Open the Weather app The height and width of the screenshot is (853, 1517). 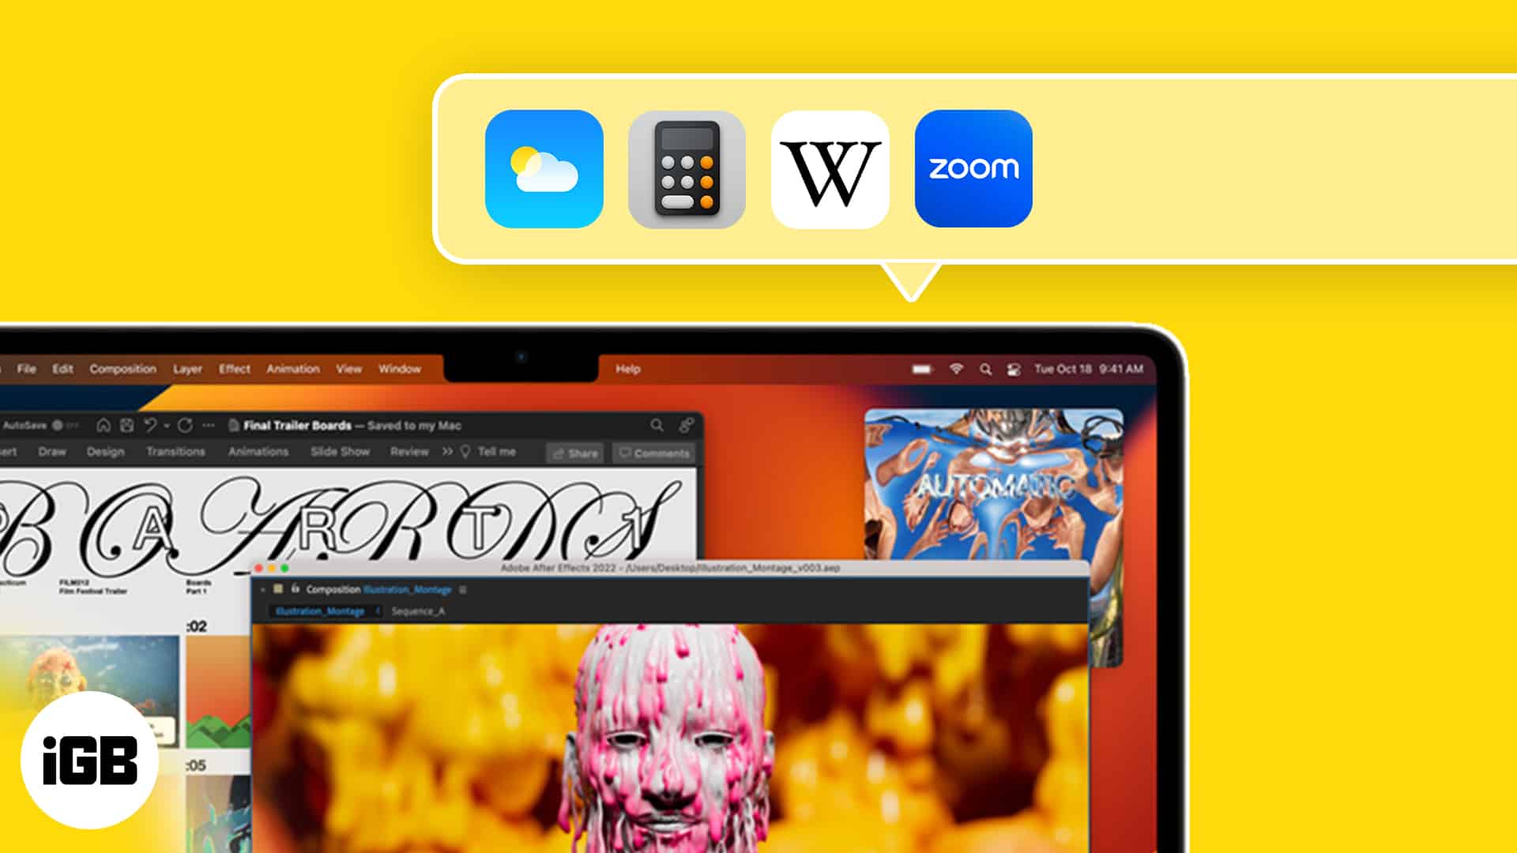click(542, 170)
